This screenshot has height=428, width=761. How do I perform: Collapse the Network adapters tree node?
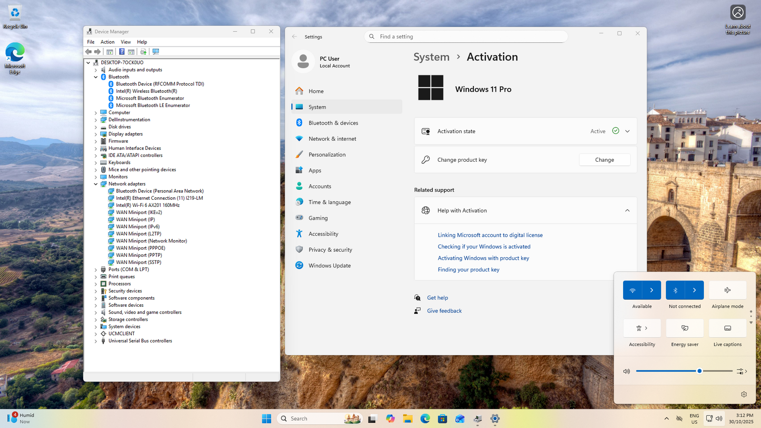(96, 184)
